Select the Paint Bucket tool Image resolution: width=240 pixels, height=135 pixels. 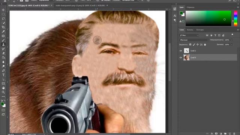3,57
